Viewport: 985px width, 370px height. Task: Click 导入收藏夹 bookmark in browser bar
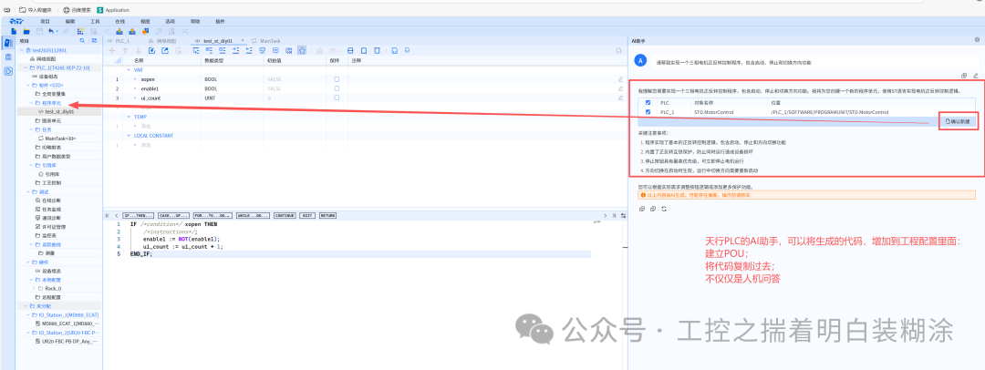click(x=36, y=10)
